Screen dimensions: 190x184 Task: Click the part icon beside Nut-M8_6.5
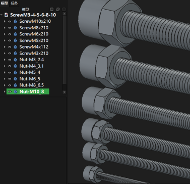16,85
